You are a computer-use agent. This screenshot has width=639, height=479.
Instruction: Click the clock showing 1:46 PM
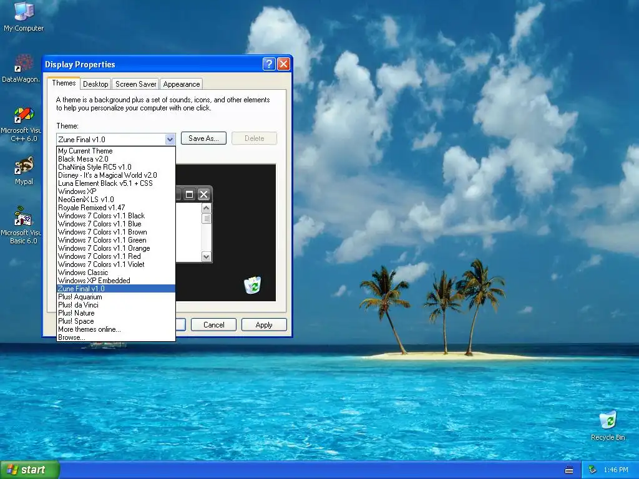pos(616,470)
